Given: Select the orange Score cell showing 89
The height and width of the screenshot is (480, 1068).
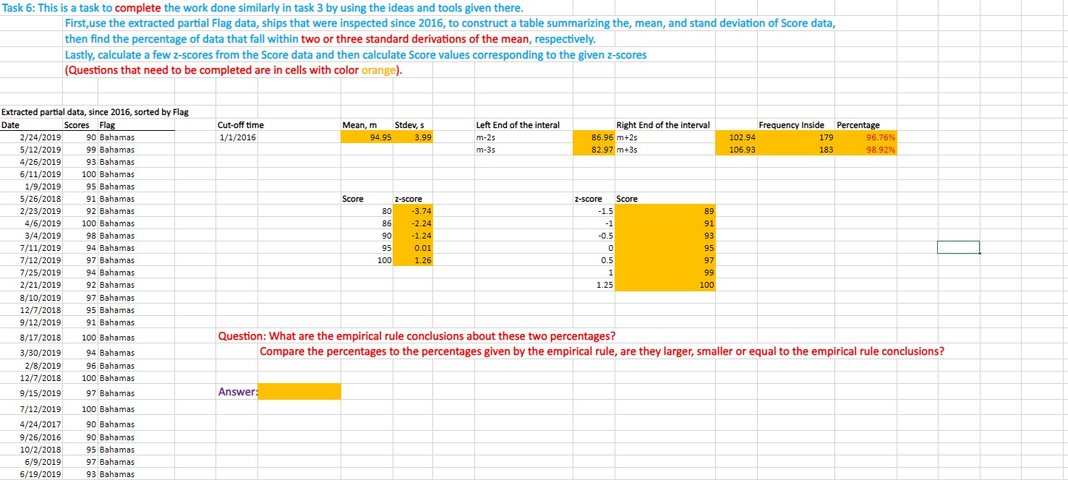Looking at the screenshot, I should 665,211.
